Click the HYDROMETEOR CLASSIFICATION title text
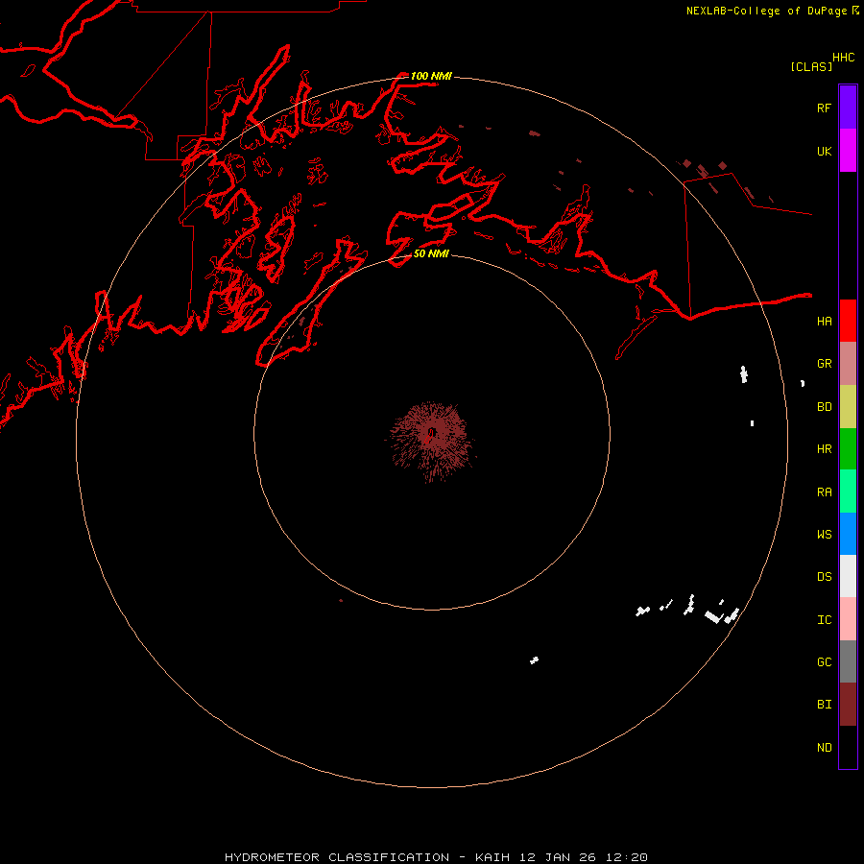Viewport: 864px width, 864px height. (337, 857)
